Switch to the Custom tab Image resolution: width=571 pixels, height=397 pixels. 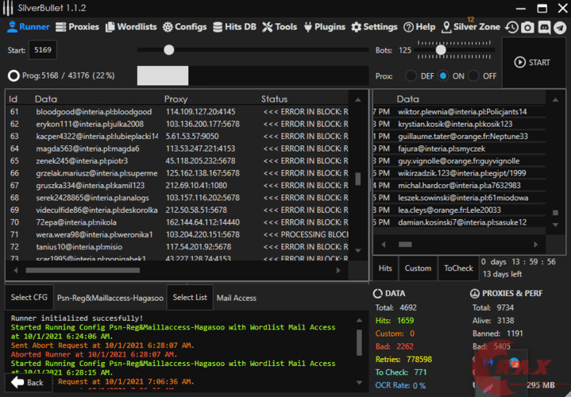pos(418,268)
